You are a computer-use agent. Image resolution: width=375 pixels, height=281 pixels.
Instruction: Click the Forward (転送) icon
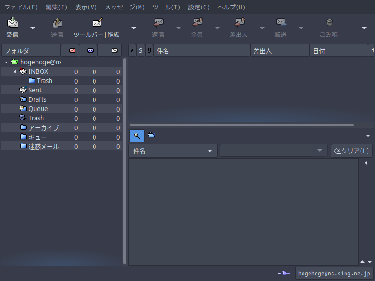point(281,22)
